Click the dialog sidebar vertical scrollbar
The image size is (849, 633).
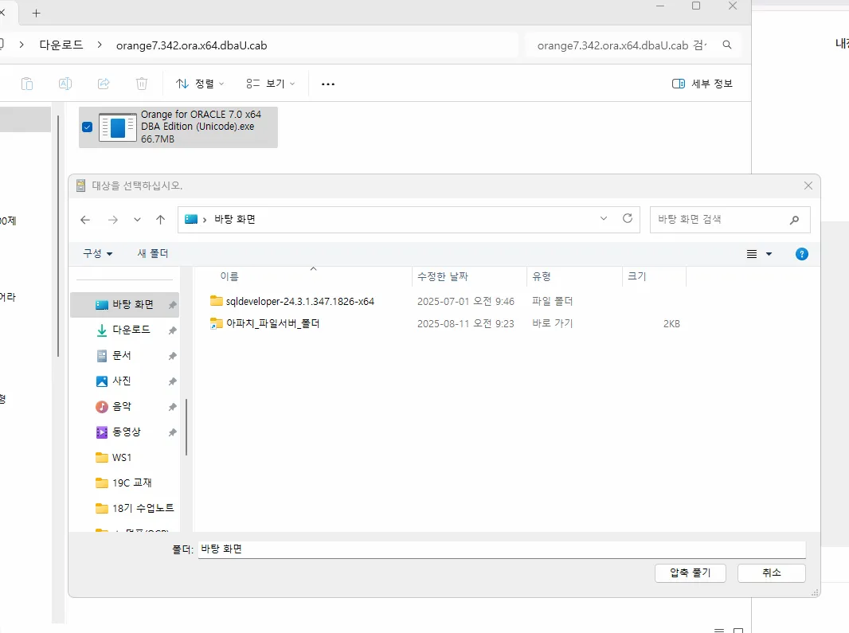(186, 428)
